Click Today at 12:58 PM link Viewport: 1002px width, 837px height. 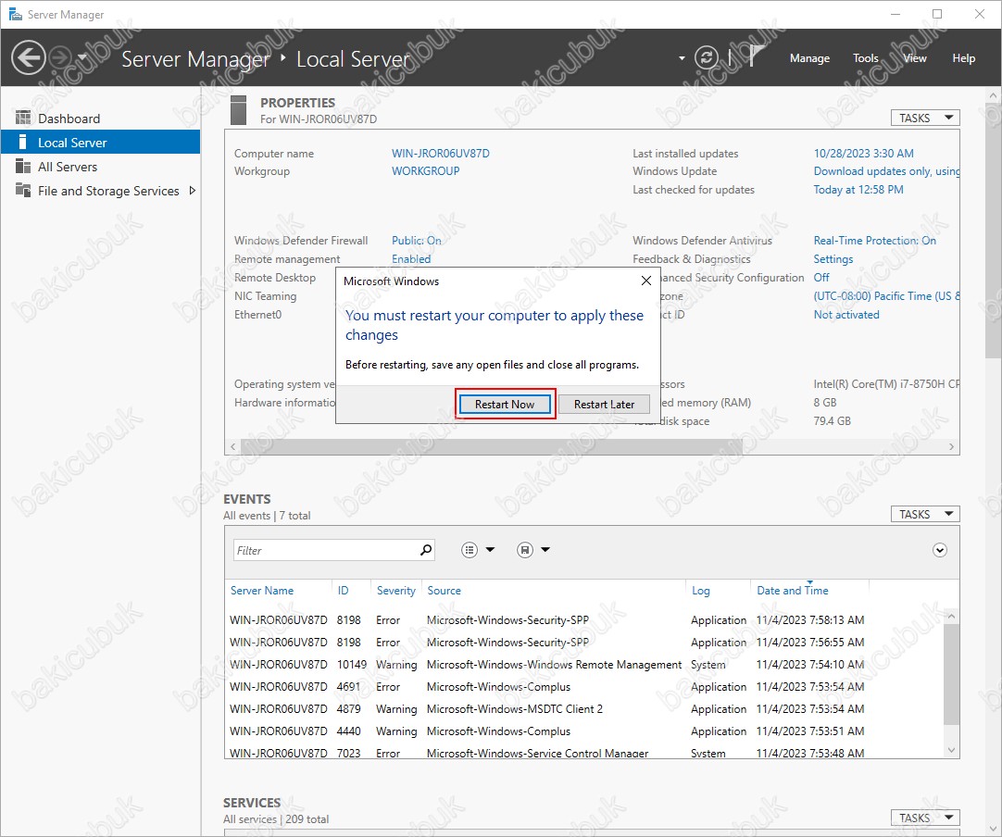click(858, 190)
